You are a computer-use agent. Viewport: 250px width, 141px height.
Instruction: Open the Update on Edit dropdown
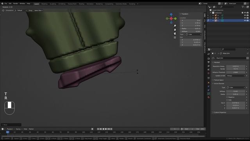click(236, 76)
